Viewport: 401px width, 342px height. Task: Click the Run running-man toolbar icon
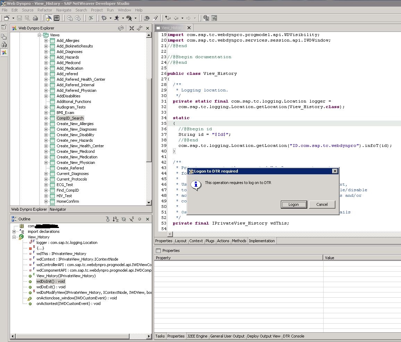(117, 18)
